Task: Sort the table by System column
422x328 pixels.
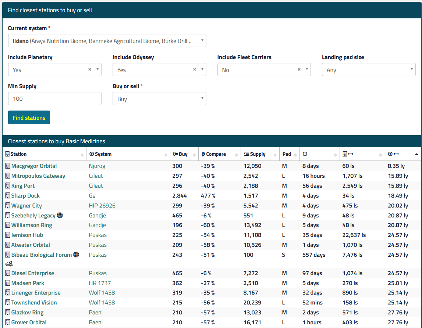Action: pos(128,154)
